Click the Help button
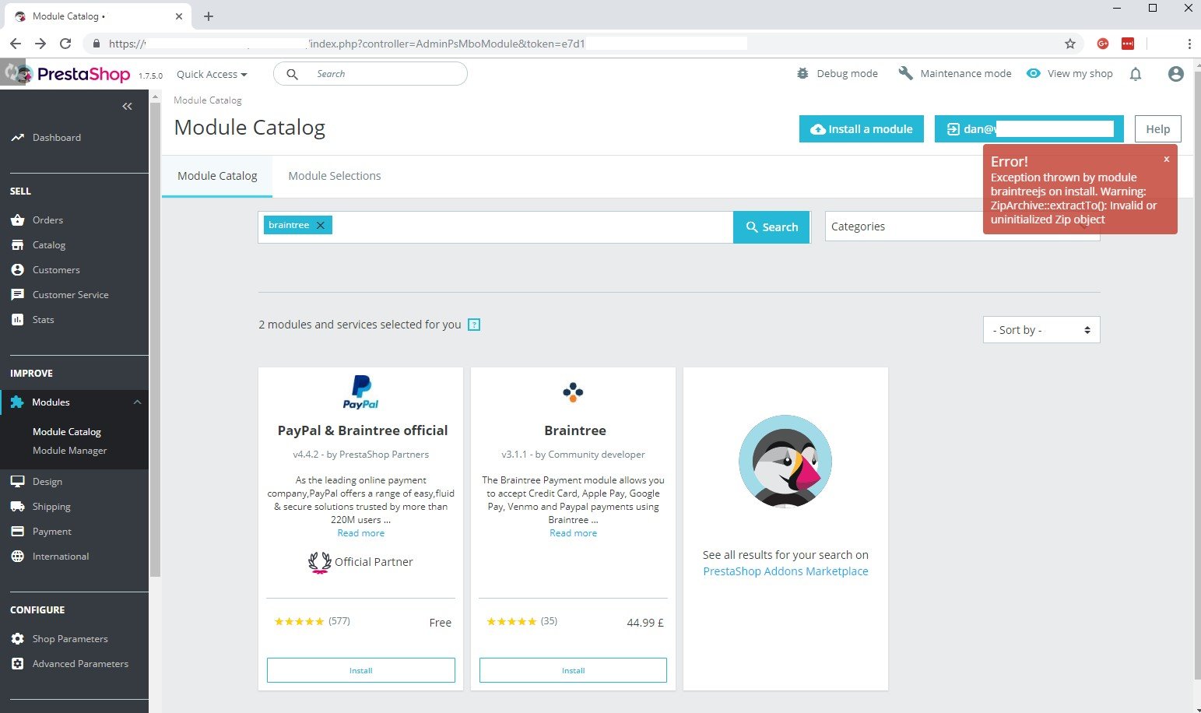The width and height of the screenshot is (1201, 713). (x=1158, y=129)
